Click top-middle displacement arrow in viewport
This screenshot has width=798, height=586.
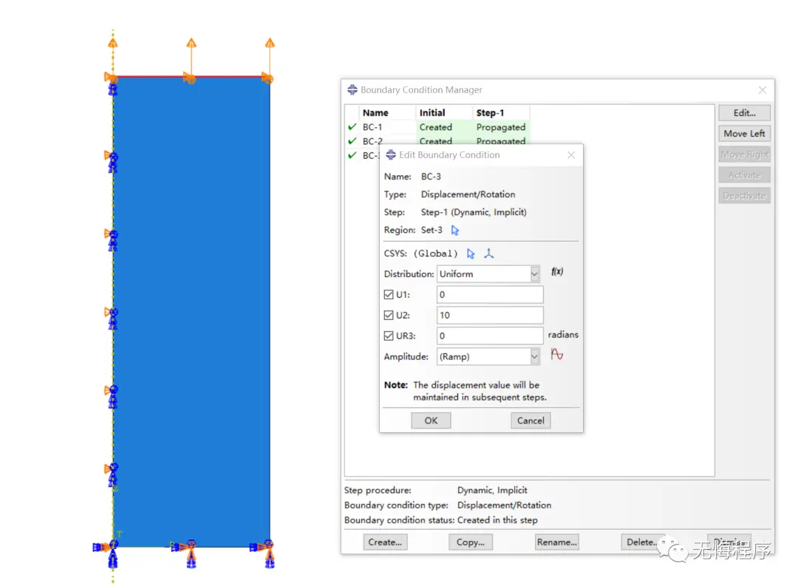[x=191, y=58]
